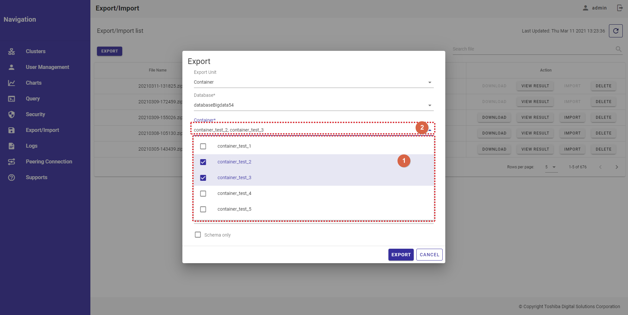Delete the 20210311-131825.zip file
This screenshot has width=628, height=315.
(x=603, y=86)
